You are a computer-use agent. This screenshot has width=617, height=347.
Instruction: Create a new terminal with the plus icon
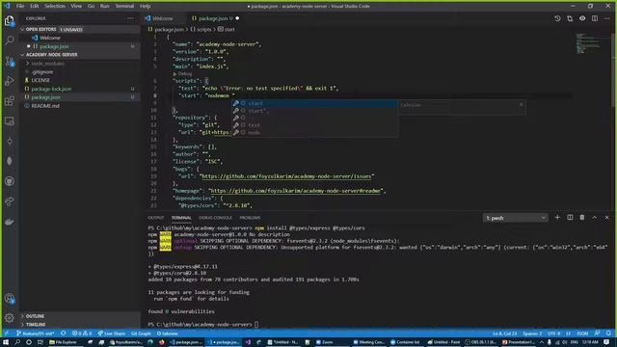pyautogui.click(x=557, y=218)
